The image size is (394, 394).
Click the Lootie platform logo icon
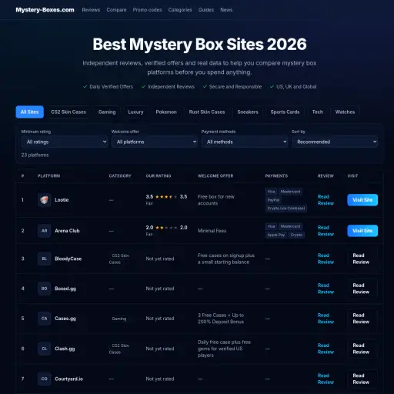[x=44, y=200]
